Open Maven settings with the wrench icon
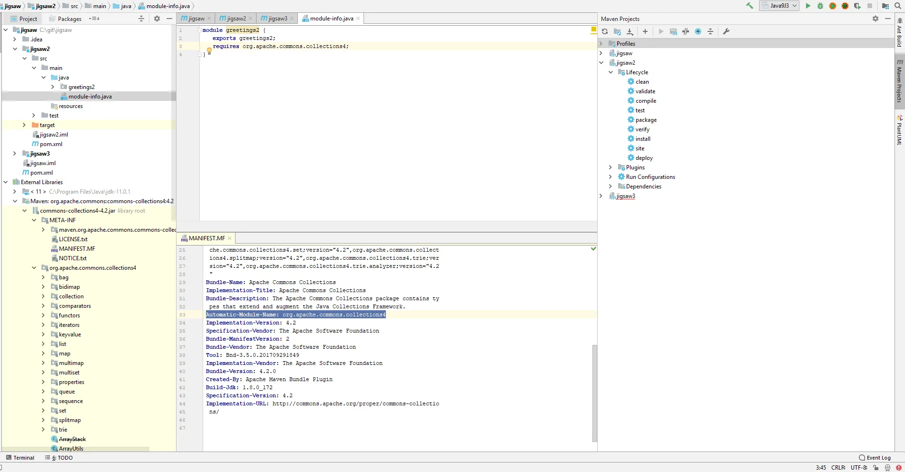This screenshot has height=472, width=905. pos(726,31)
